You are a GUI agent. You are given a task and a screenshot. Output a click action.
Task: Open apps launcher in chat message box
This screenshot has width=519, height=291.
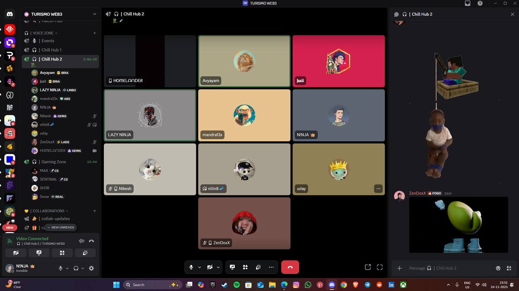[x=509, y=268]
